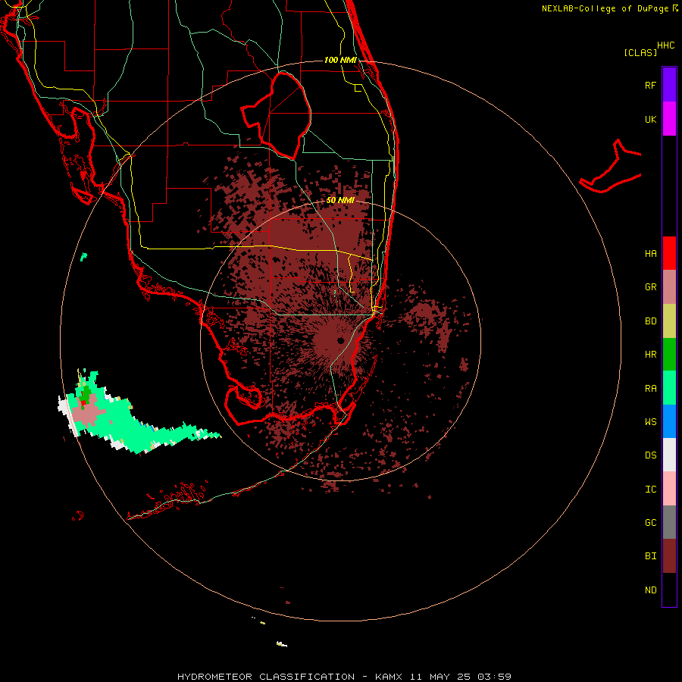Click the GC legend label
The width and height of the screenshot is (682, 682).
[650, 523]
